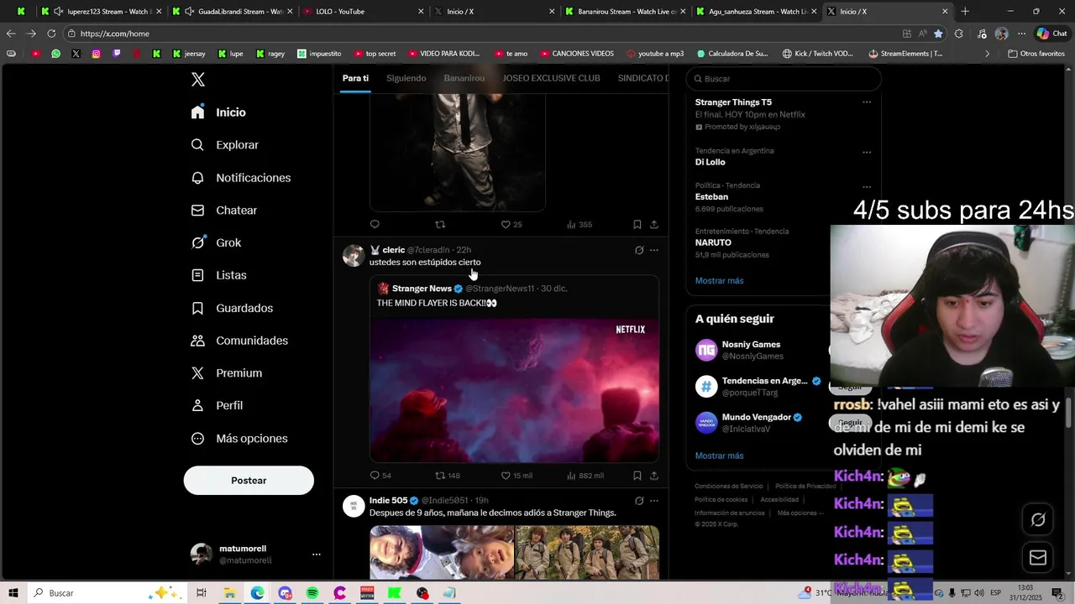The height and width of the screenshot is (604, 1075).
Task: Open Stranger Things T5 trend options
Action: tap(867, 102)
